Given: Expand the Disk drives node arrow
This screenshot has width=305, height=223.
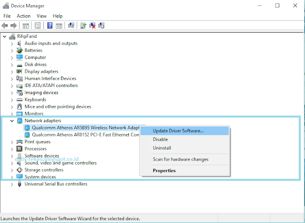Looking at the screenshot, I should [x=12, y=65].
